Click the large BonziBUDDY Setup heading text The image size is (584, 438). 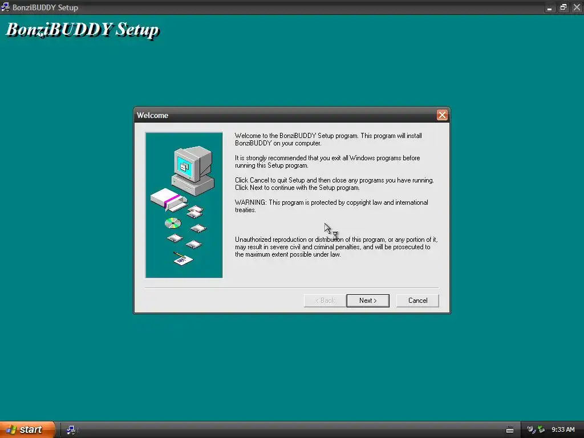[83, 30]
